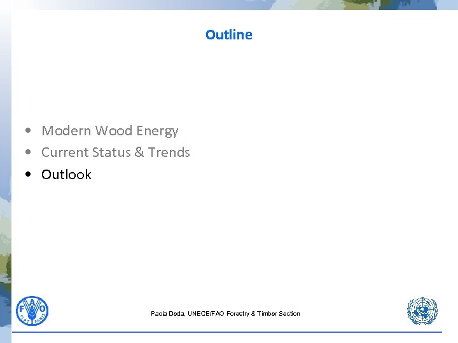
Task: Click the Outline slide title
Action: 229,35
